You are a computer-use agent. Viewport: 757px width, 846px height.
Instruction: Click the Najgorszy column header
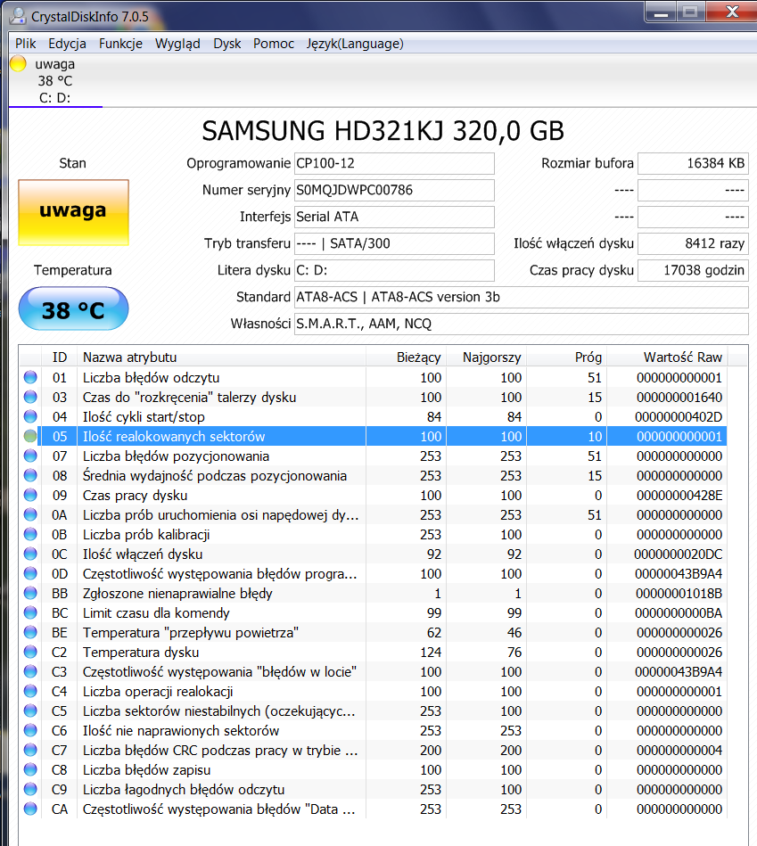[486, 357]
